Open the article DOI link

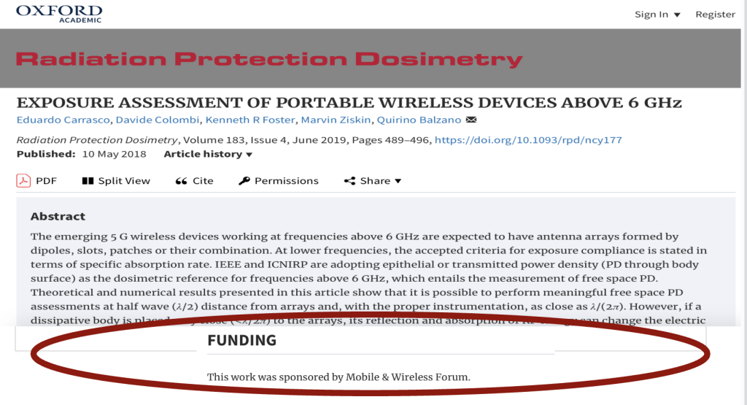[528, 140]
